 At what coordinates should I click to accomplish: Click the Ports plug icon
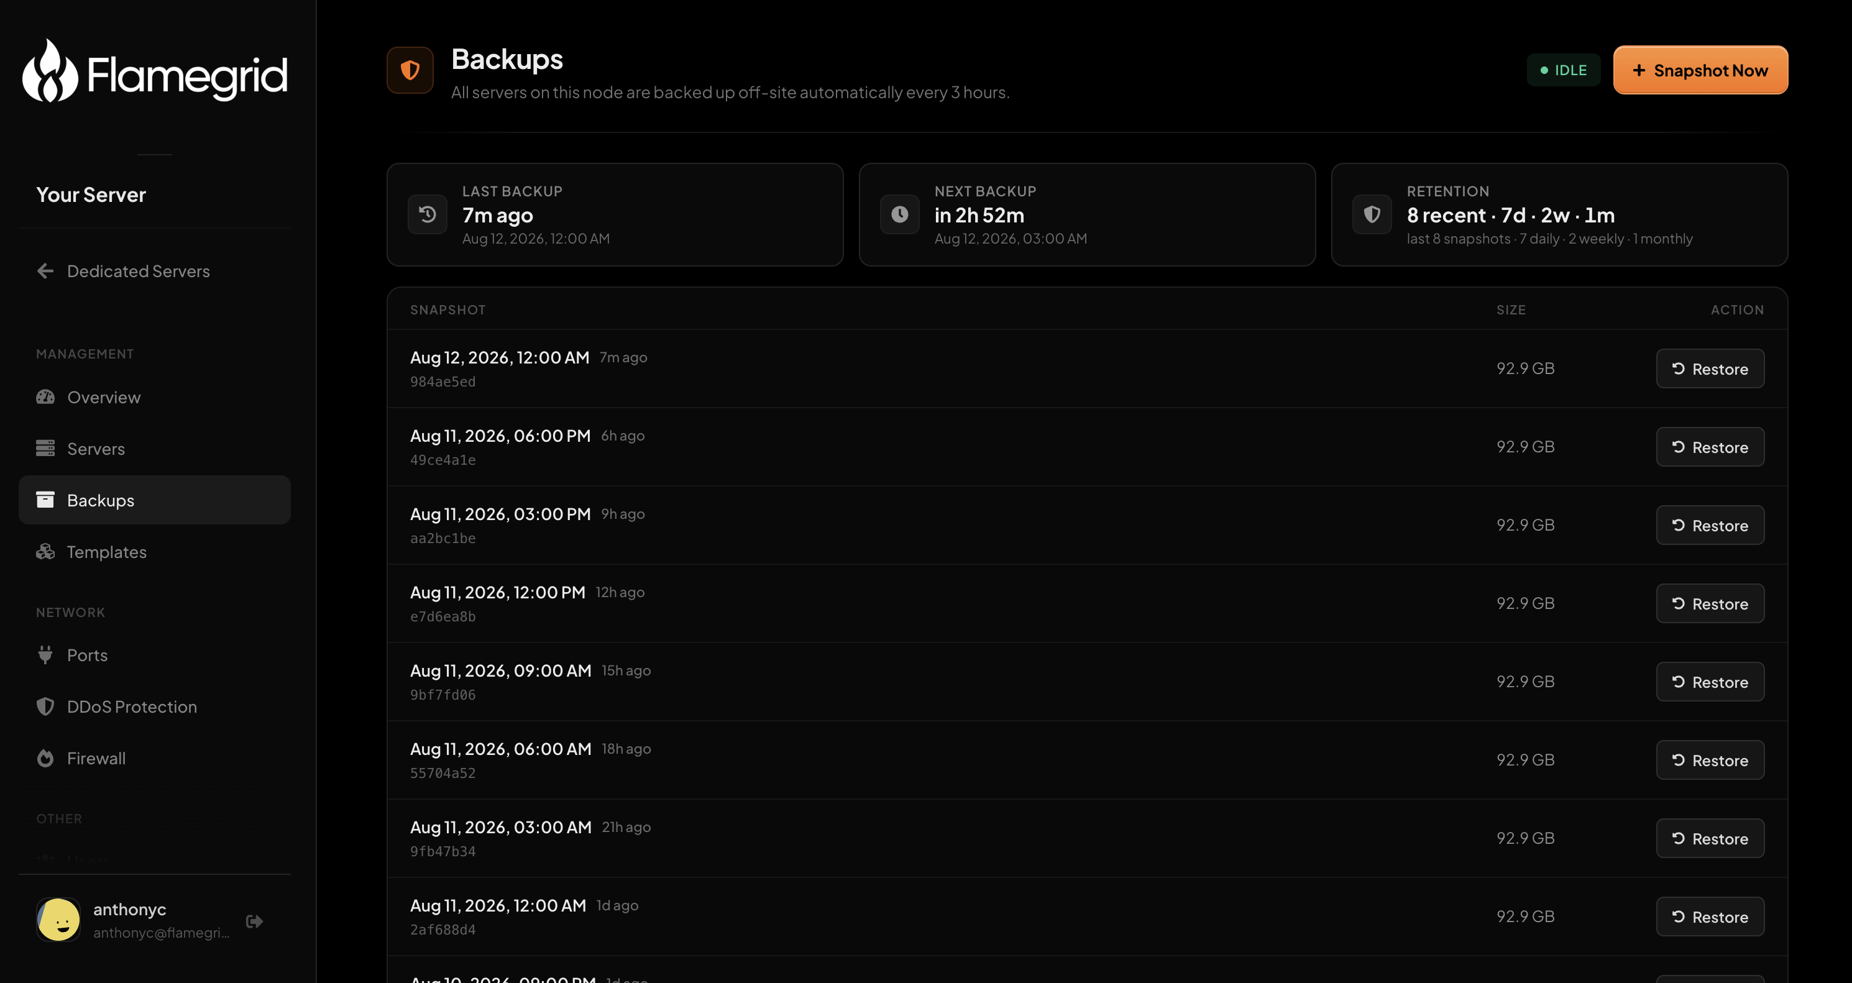(45, 655)
